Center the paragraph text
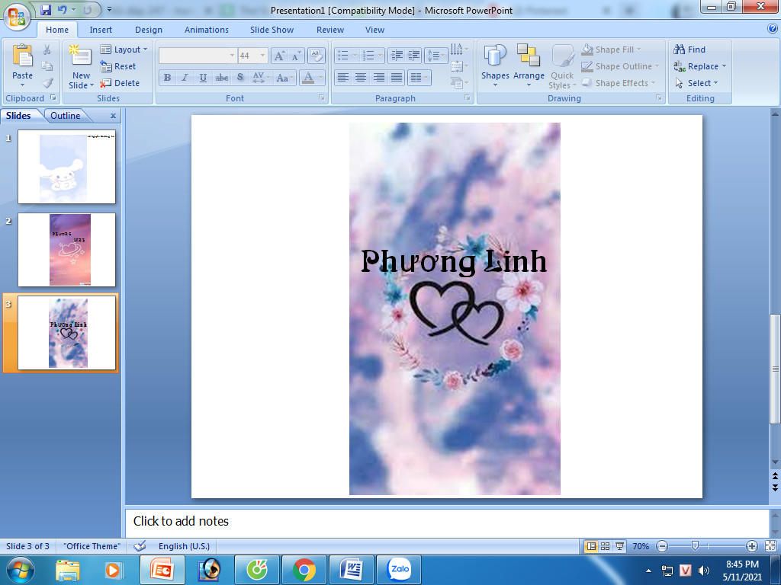The width and height of the screenshot is (781, 585). [x=361, y=78]
